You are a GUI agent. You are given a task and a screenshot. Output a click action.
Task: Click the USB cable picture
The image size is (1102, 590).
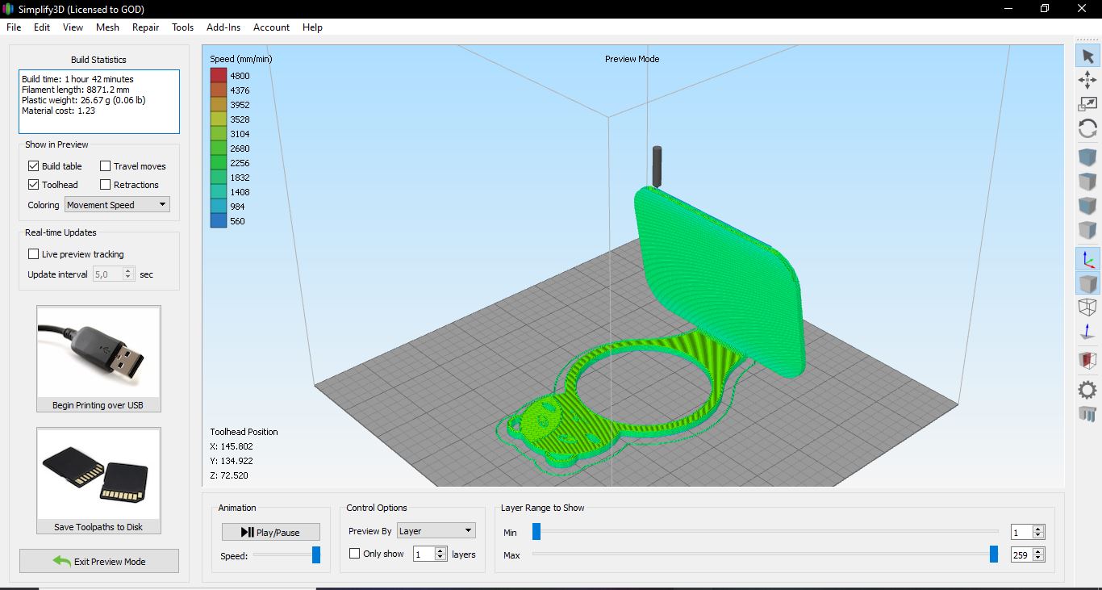[x=98, y=352]
